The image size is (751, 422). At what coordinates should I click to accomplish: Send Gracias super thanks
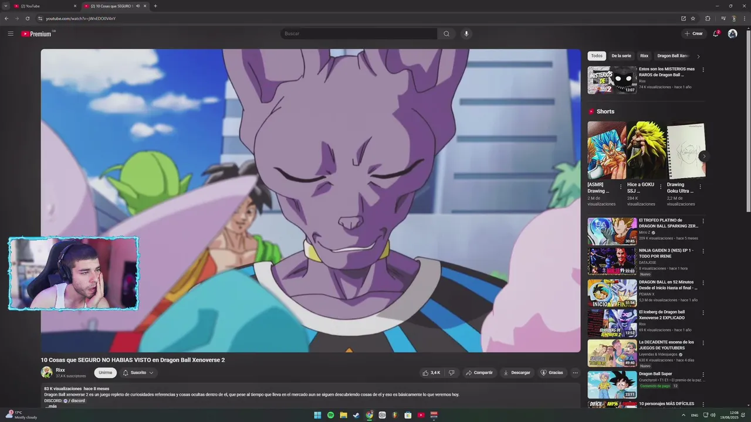[x=552, y=373]
